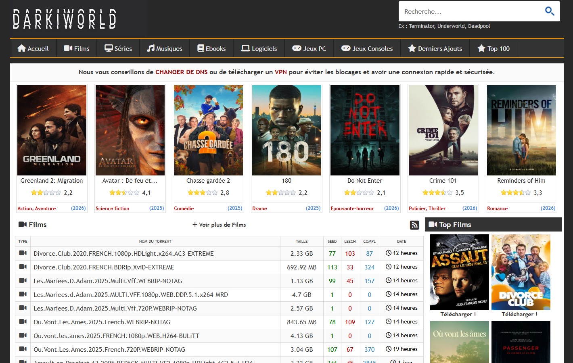Screen dimensions: 573x363
Task: Click the Divorce Club poster in Top Films
Action: point(521,272)
